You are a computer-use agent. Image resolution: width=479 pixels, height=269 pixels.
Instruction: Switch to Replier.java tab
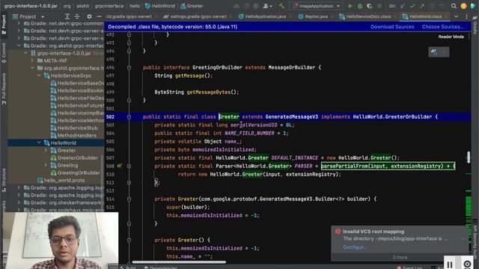pos(313,16)
